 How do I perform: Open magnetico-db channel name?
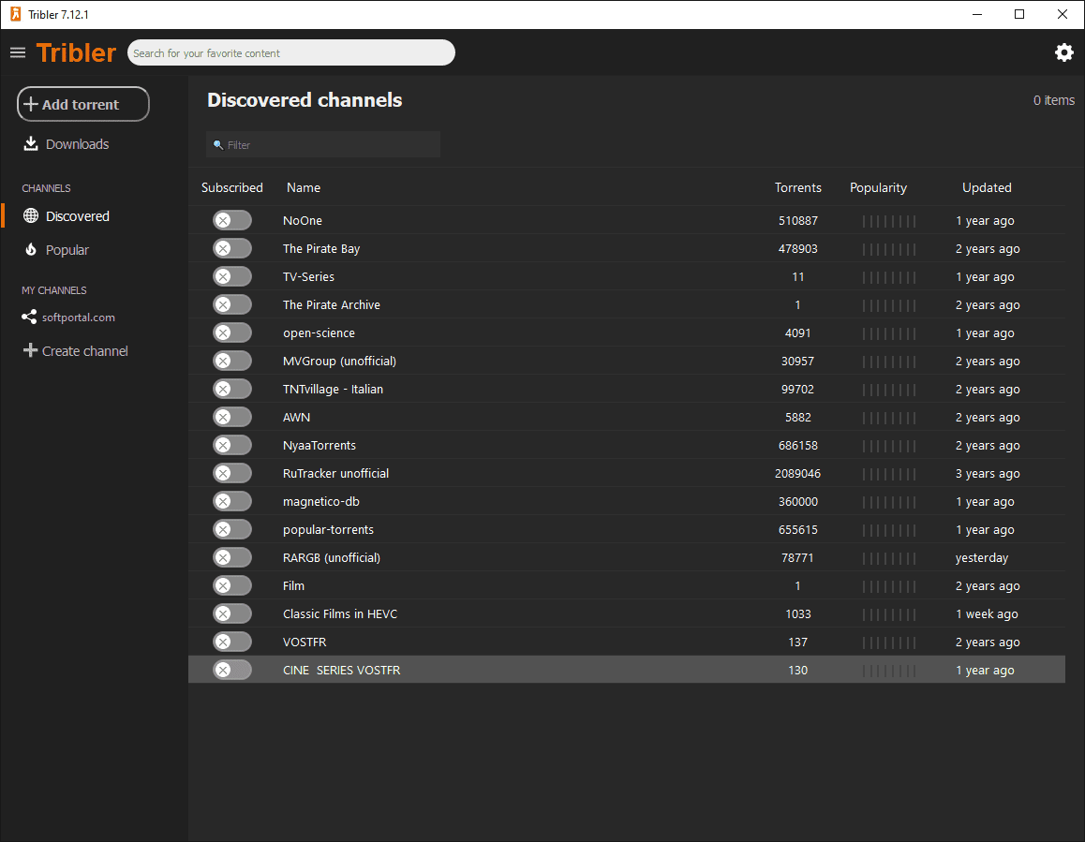click(x=321, y=502)
